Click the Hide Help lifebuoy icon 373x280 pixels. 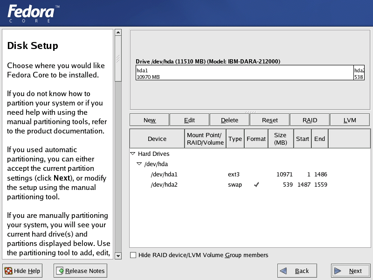[8, 271]
